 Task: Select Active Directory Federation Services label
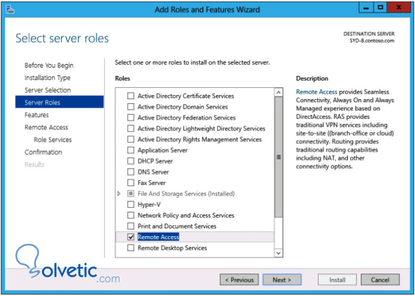tap(187, 117)
